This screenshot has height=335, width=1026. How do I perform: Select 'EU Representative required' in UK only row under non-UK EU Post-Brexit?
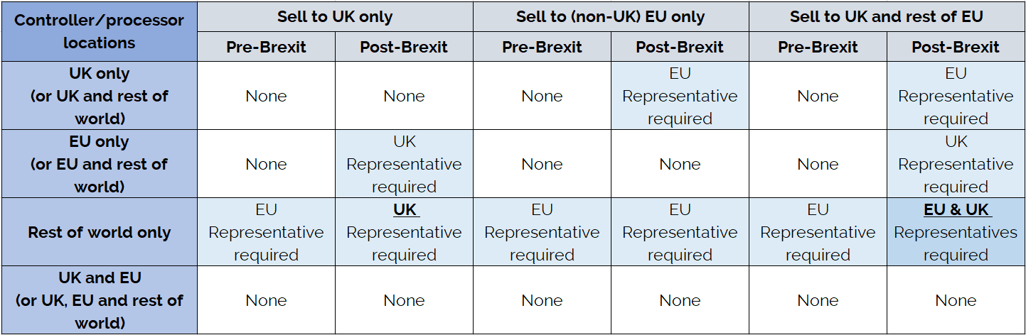click(680, 96)
